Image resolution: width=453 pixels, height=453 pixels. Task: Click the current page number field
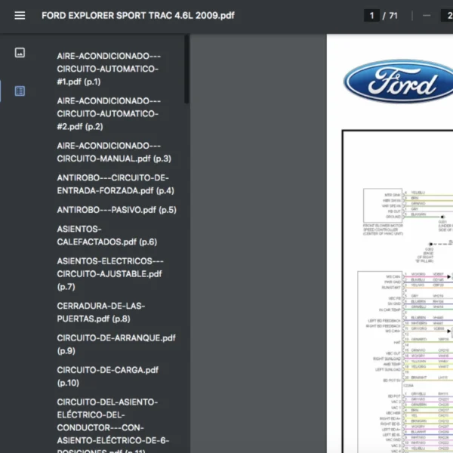tap(371, 15)
